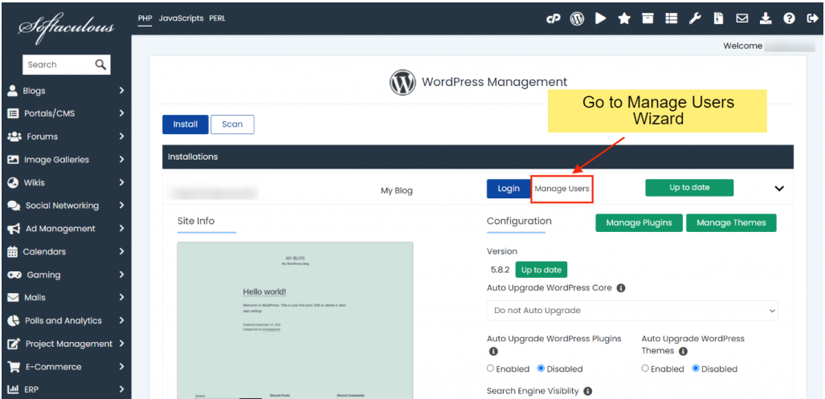Open the star ratings icon
The width and height of the screenshot is (825, 399).
(x=624, y=19)
